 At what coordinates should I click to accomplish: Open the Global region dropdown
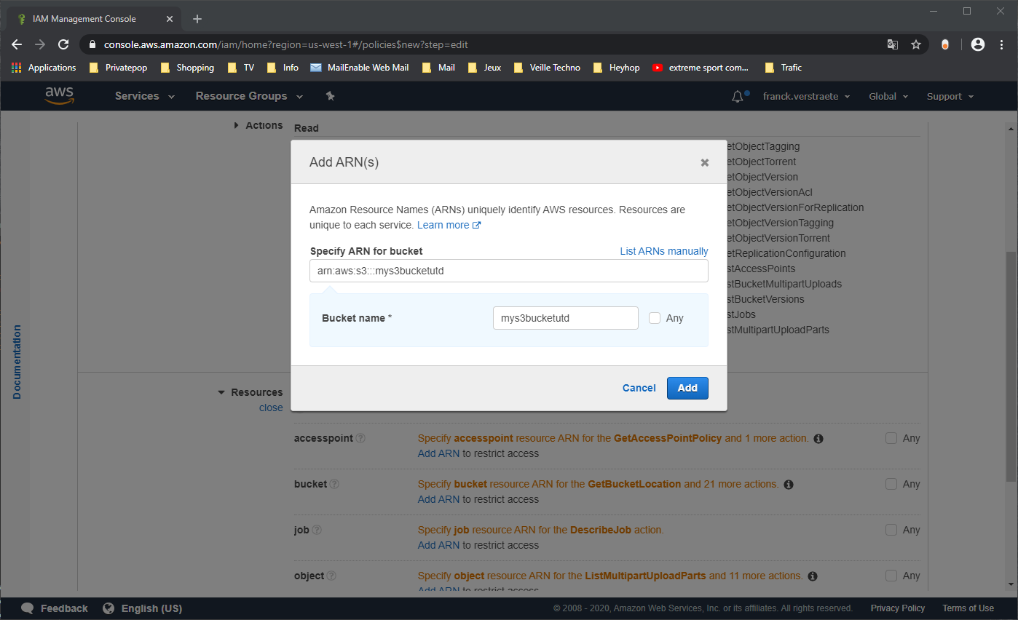(888, 96)
